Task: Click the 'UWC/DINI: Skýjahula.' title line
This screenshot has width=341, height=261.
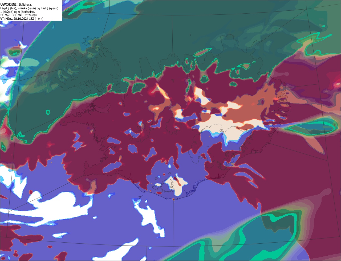Action: (x=16, y=5)
